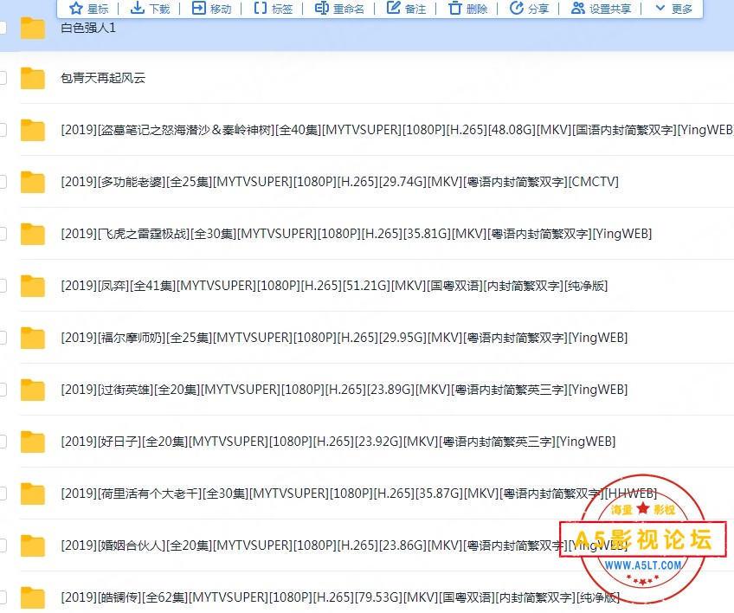Toggle checkbox for 包青天再起风云 row

click(3, 78)
